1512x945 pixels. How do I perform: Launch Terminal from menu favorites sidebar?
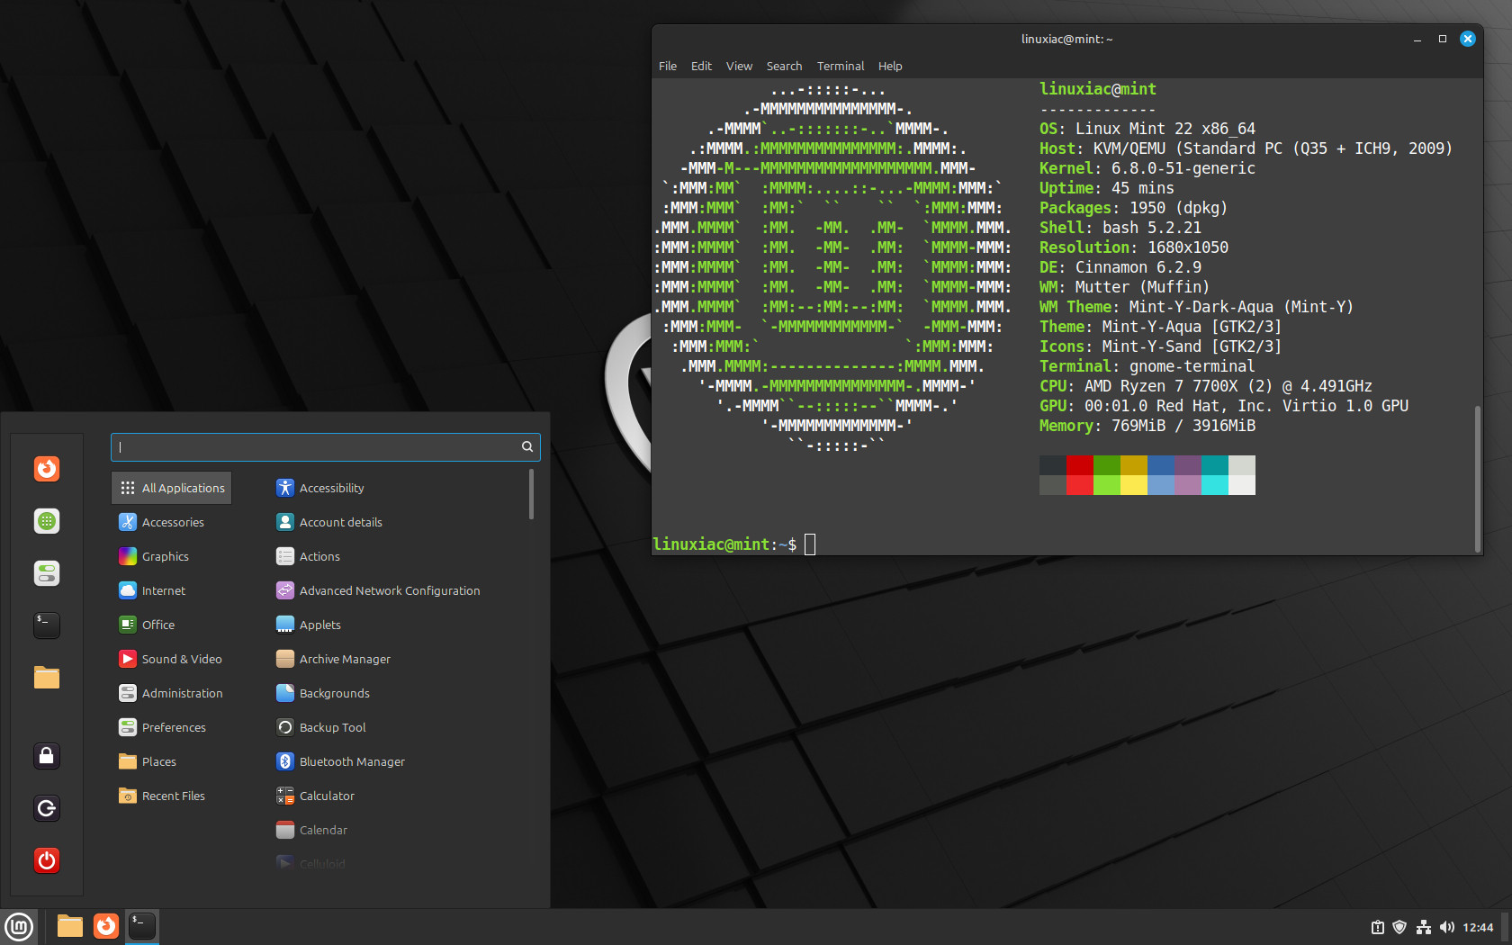47,625
